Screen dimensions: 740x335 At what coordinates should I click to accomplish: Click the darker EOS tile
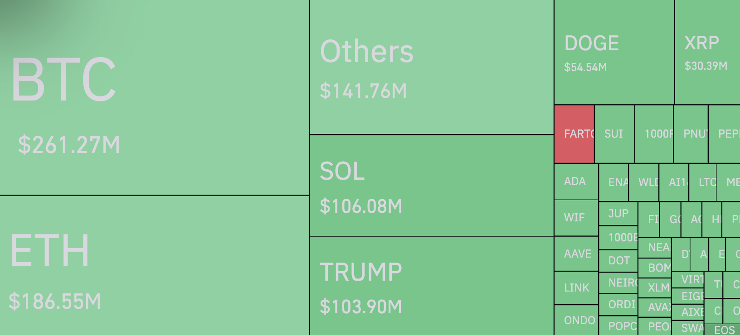pyautogui.click(x=723, y=330)
